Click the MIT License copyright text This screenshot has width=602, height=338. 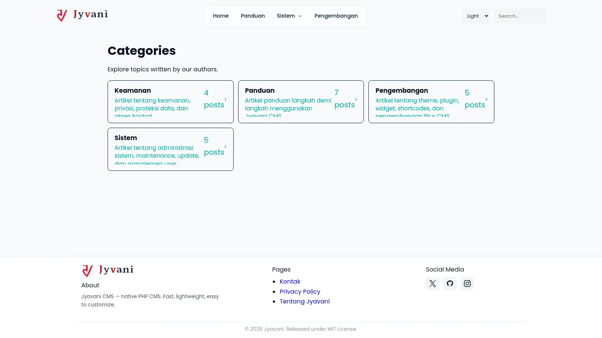tap(301, 329)
